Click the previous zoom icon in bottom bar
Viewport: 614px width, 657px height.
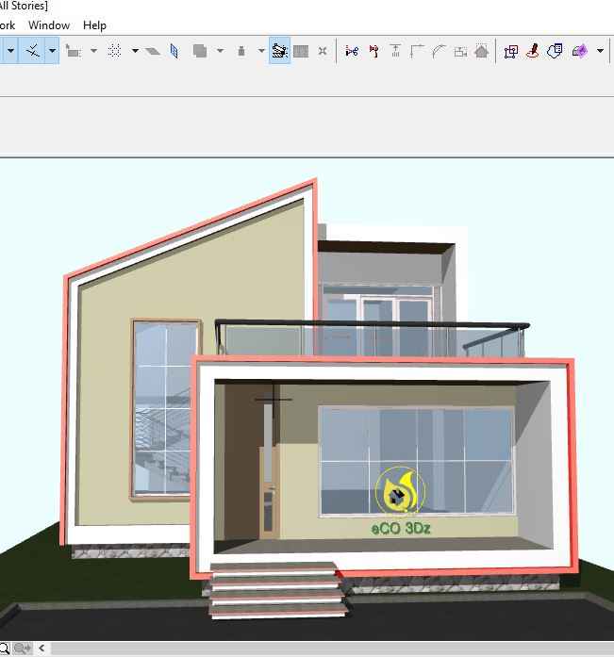coord(22,649)
